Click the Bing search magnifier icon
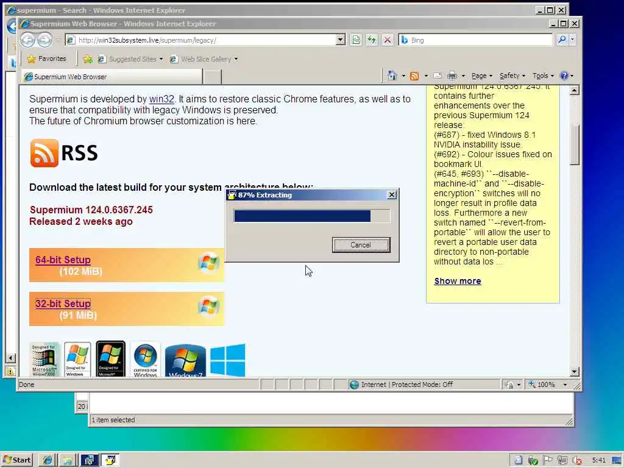This screenshot has width=624, height=468. click(x=562, y=40)
